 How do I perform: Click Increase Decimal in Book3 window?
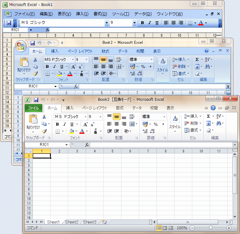pos(145,131)
